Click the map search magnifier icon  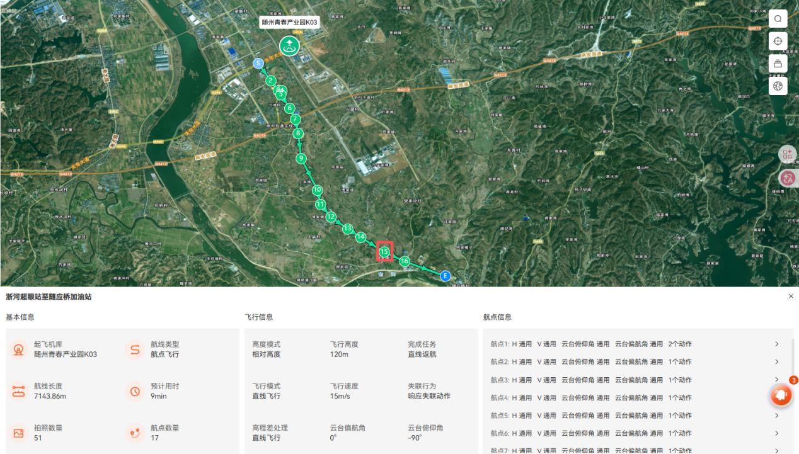click(778, 19)
